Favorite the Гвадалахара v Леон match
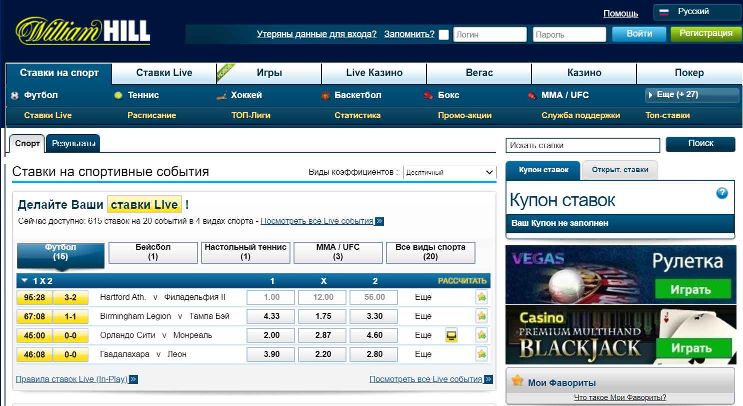743x406 pixels. click(481, 354)
